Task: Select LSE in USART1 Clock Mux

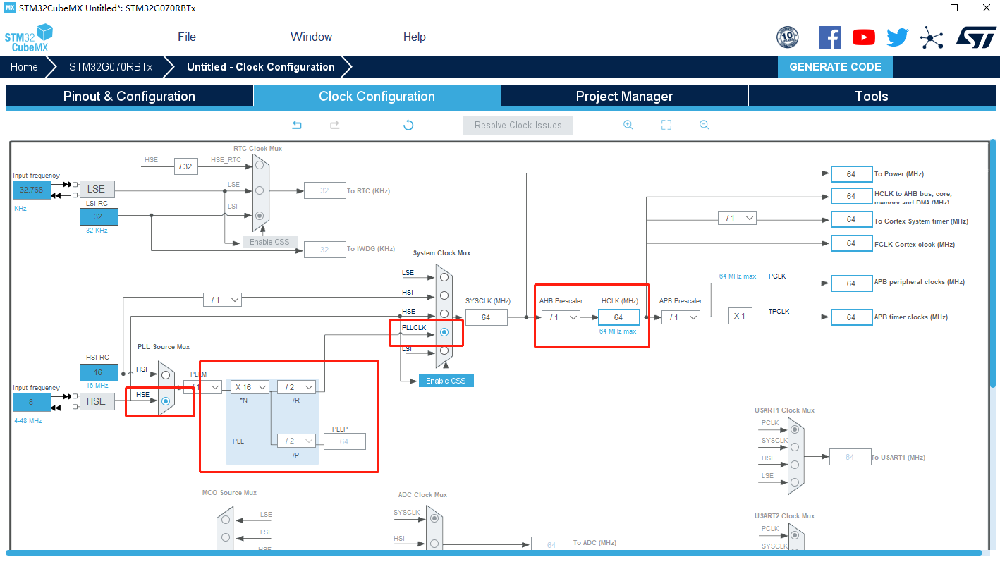Action: click(x=795, y=482)
